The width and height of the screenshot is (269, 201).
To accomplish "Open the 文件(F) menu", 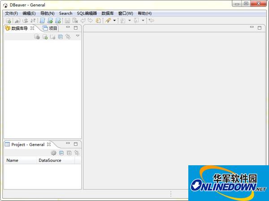I will [11, 13].
